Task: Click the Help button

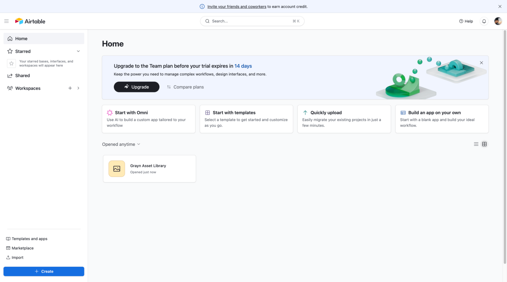Action: point(466,21)
